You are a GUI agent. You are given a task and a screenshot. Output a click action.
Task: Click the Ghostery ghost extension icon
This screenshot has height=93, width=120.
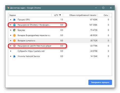tap(14, 25)
